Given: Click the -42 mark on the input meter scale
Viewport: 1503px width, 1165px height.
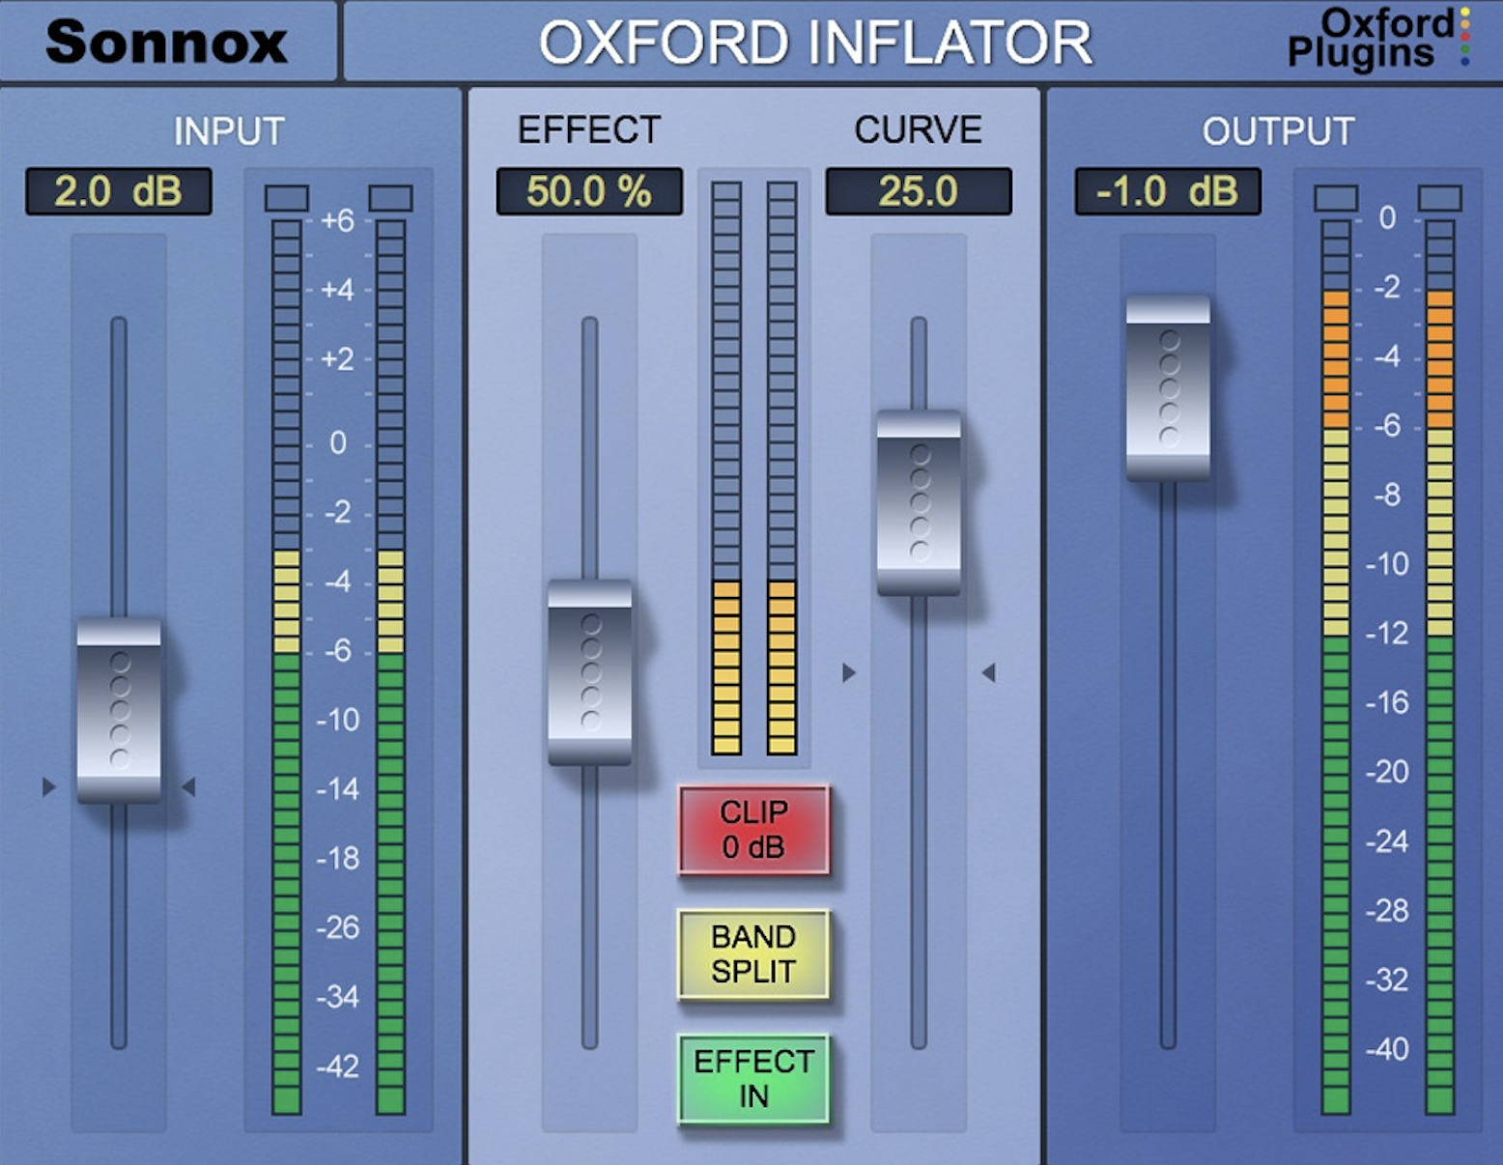Looking at the screenshot, I should [338, 1066].
